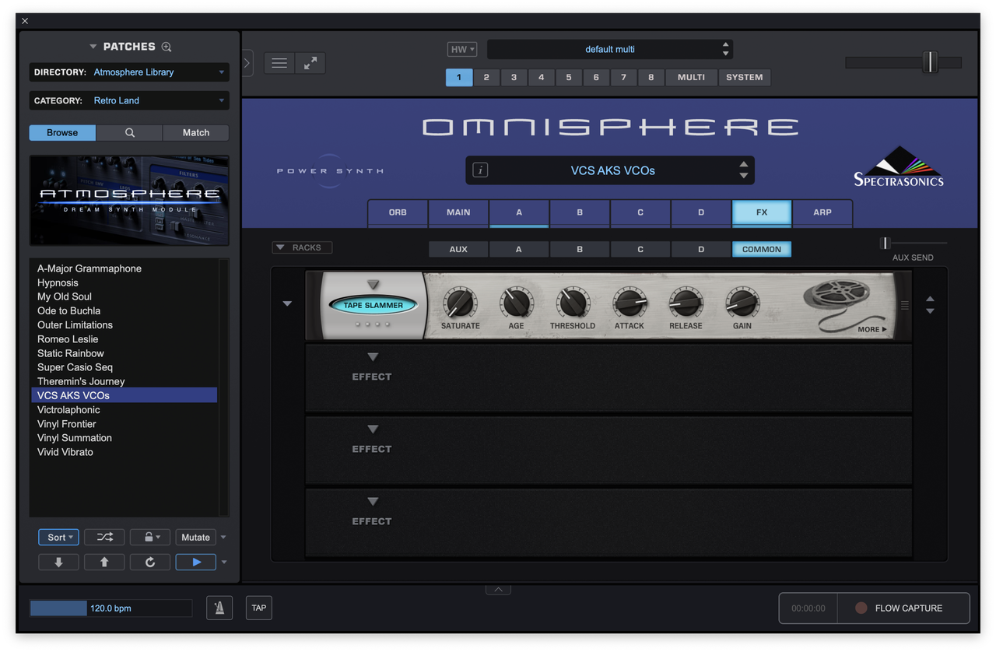
Task: Click the Mutate button
Action: pyautogui.click(x=195, y=537)
